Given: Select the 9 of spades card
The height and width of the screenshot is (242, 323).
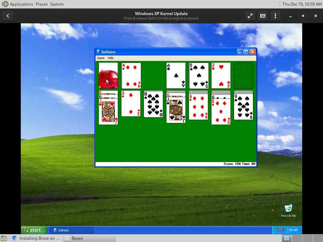Looking at the screenshot, I should 244,107.
